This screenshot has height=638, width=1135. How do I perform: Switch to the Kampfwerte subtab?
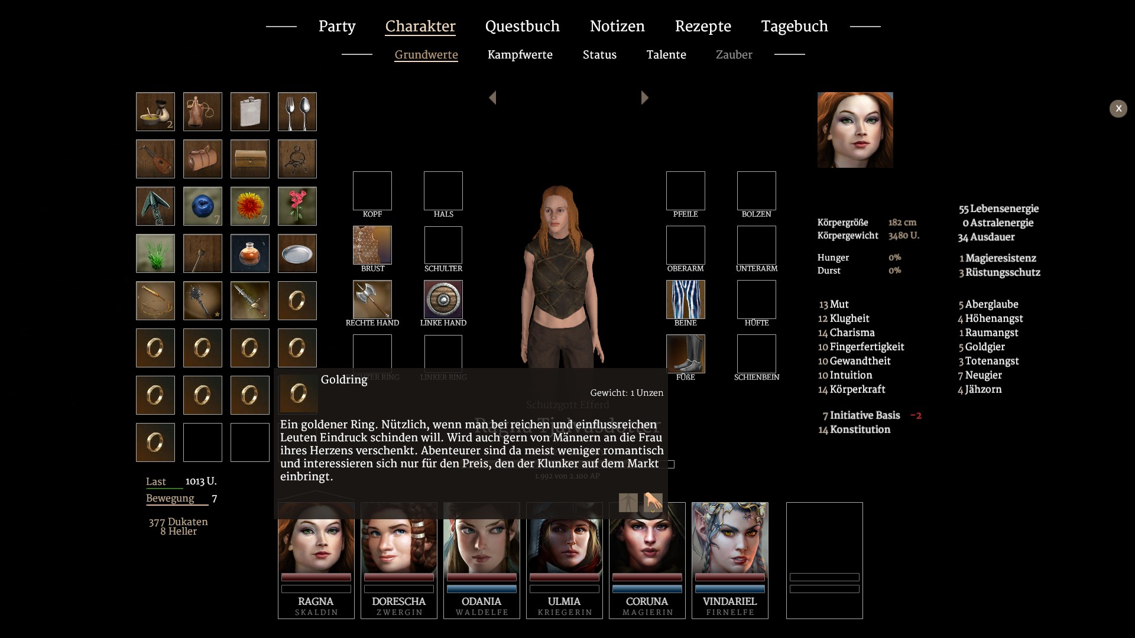coord(520,55)
